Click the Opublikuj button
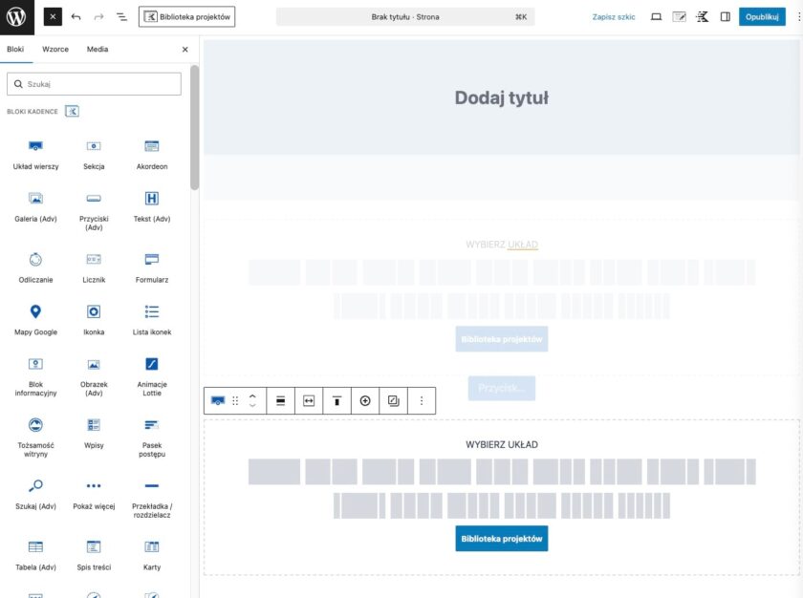The image size is (803, 598). coord(762,17)
